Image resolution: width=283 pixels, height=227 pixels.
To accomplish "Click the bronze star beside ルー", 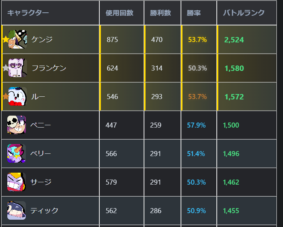I will pyautogui.click(x=5, y=96).
